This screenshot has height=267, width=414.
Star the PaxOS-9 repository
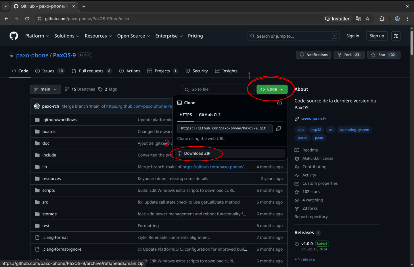coord(384,55)
